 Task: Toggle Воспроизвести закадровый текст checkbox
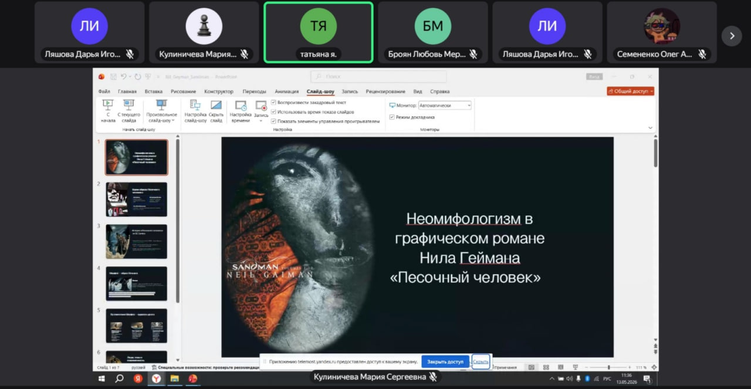273,103
